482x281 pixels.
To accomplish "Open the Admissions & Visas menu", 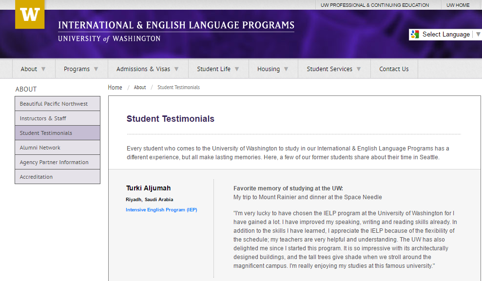I will tap(143, 69).
